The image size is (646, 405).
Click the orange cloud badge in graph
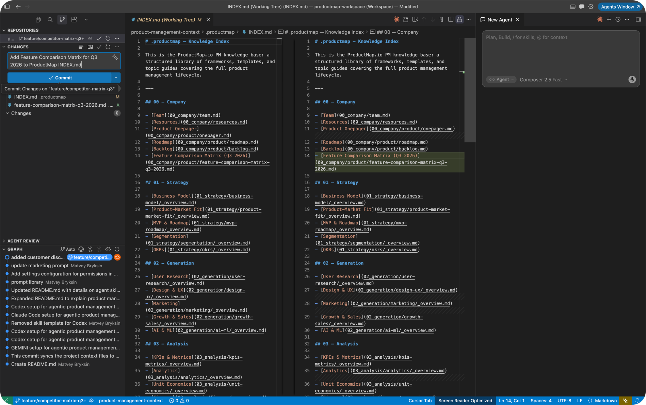click(x=117, y=257)
